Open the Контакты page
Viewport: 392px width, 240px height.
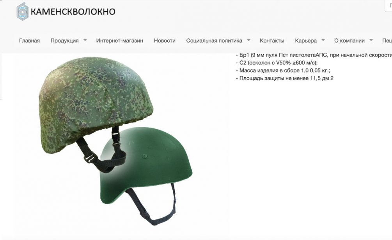point(272,41)
